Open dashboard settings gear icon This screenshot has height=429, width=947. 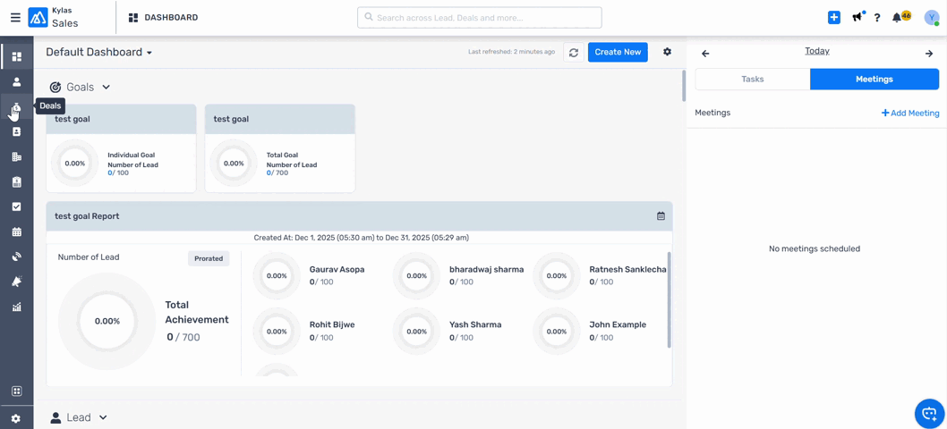point(667,52)
